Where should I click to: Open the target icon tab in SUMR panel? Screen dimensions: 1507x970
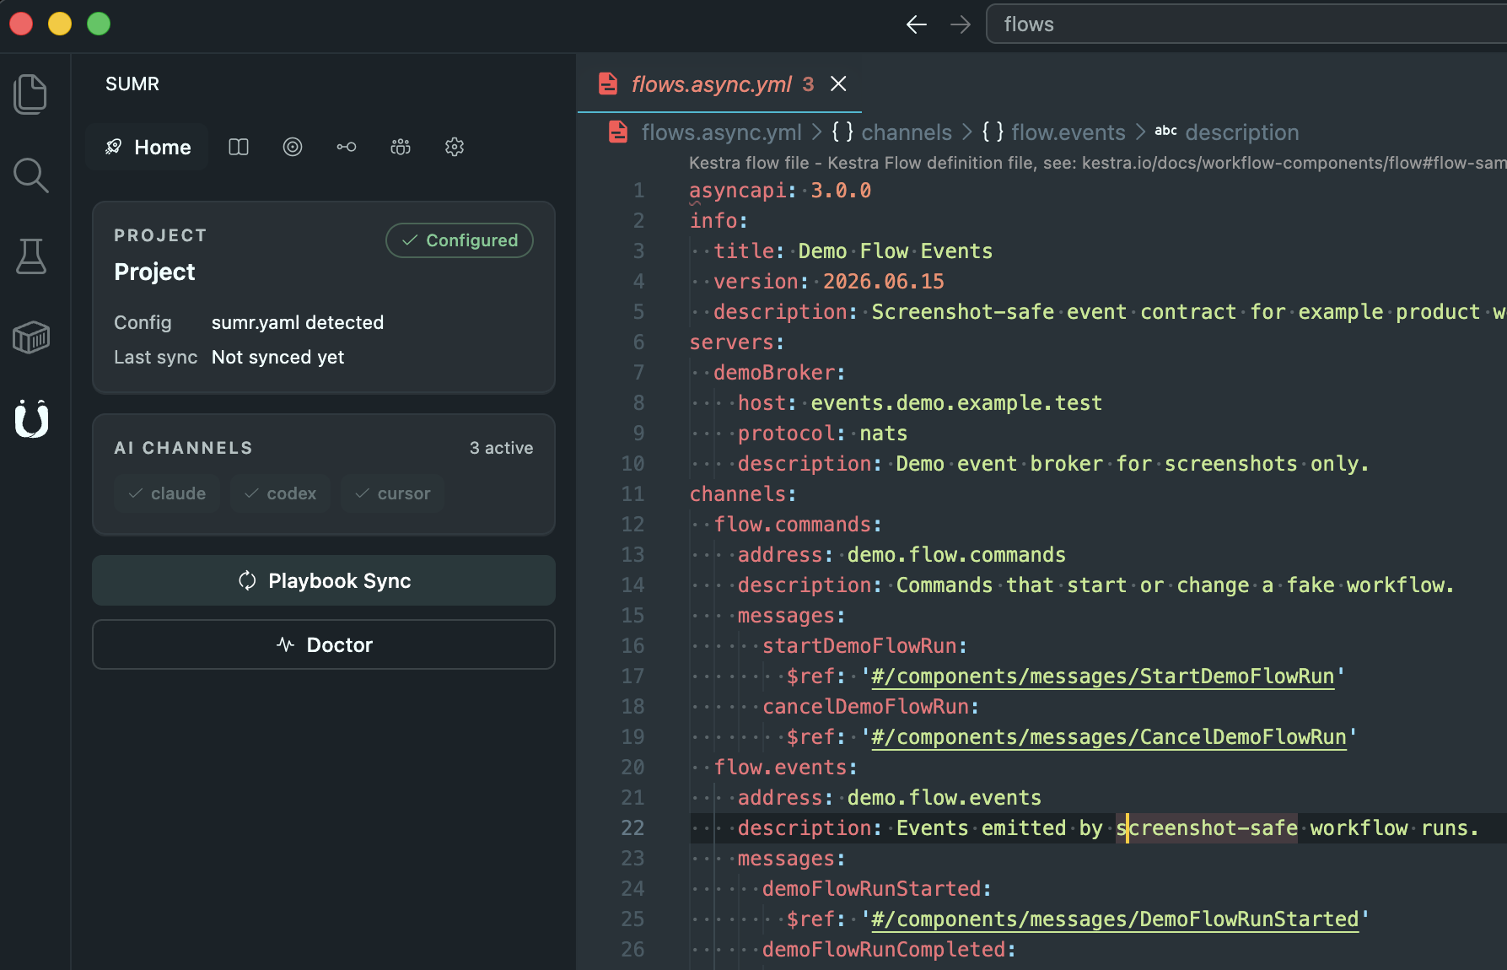pos(293,147)
